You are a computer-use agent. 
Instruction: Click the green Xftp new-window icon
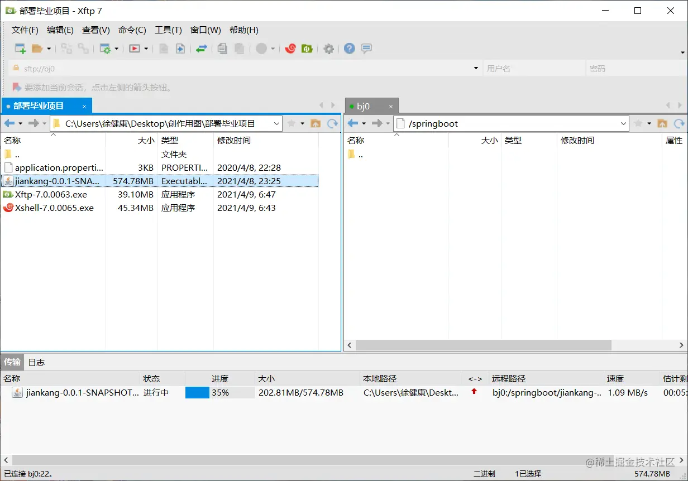pos(307,49)
